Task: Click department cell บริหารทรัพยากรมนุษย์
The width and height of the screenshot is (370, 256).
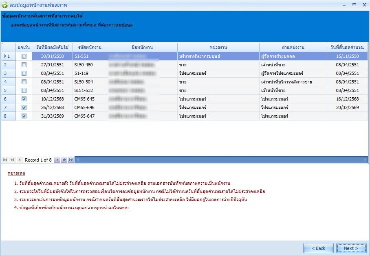Action: click(x=218, y=56)
